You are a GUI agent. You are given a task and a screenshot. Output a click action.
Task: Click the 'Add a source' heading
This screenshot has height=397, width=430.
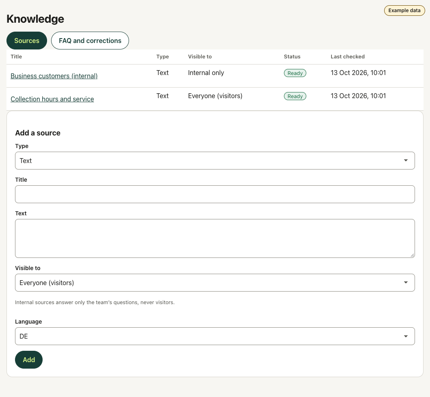(x=38, y=133)
